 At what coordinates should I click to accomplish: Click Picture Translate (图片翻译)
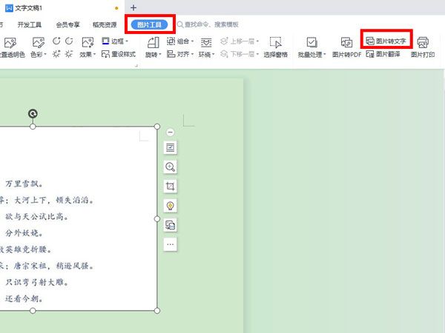tap(383, 54)
